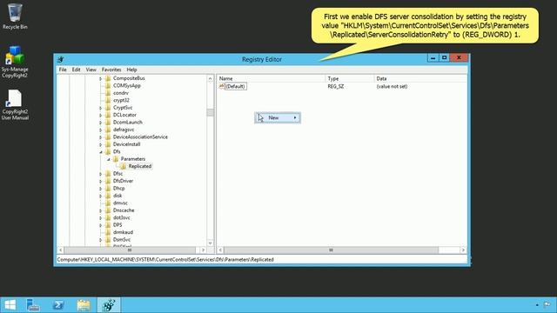Click the Action Center flag in tray

tap(547, 304)
